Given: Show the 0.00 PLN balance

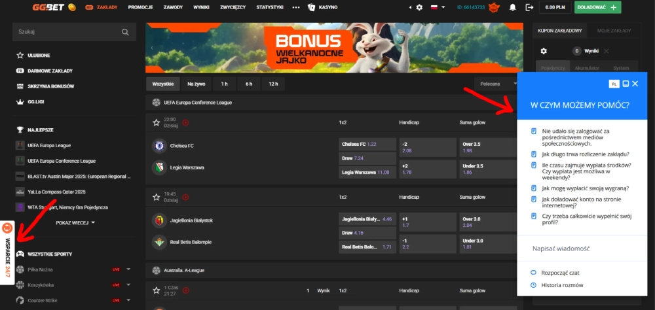Looking at the screenshot, I should 555,7.
